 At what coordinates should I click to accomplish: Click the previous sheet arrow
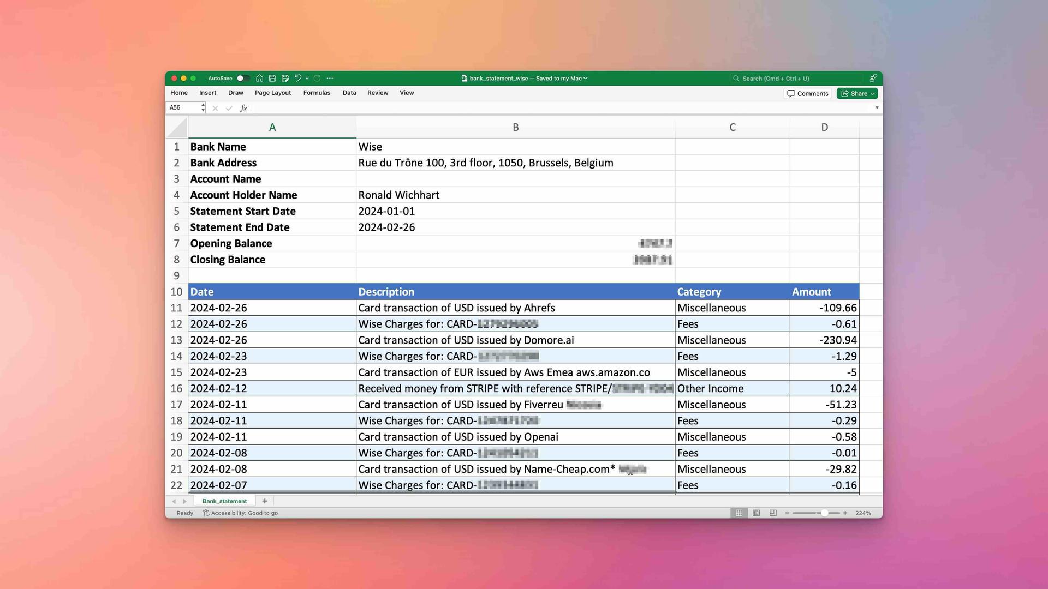174,501
